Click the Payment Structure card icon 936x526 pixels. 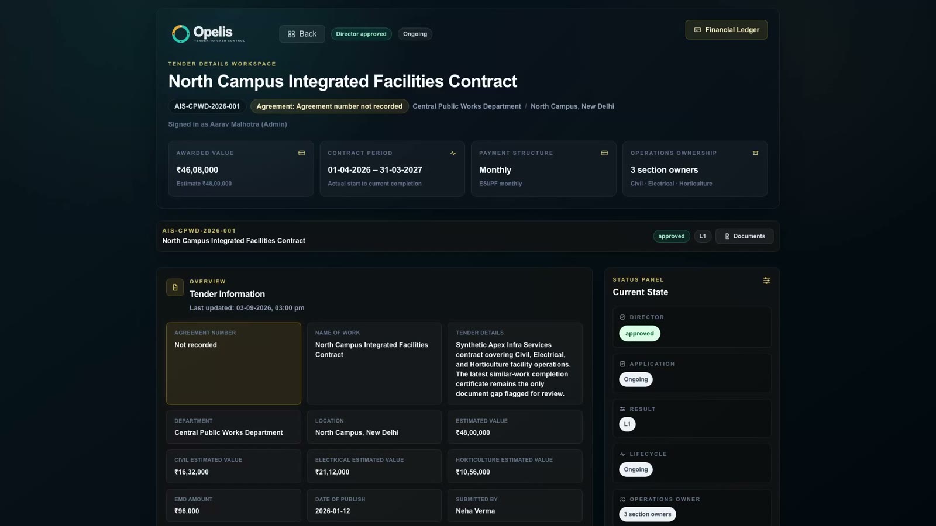[604, 153]
